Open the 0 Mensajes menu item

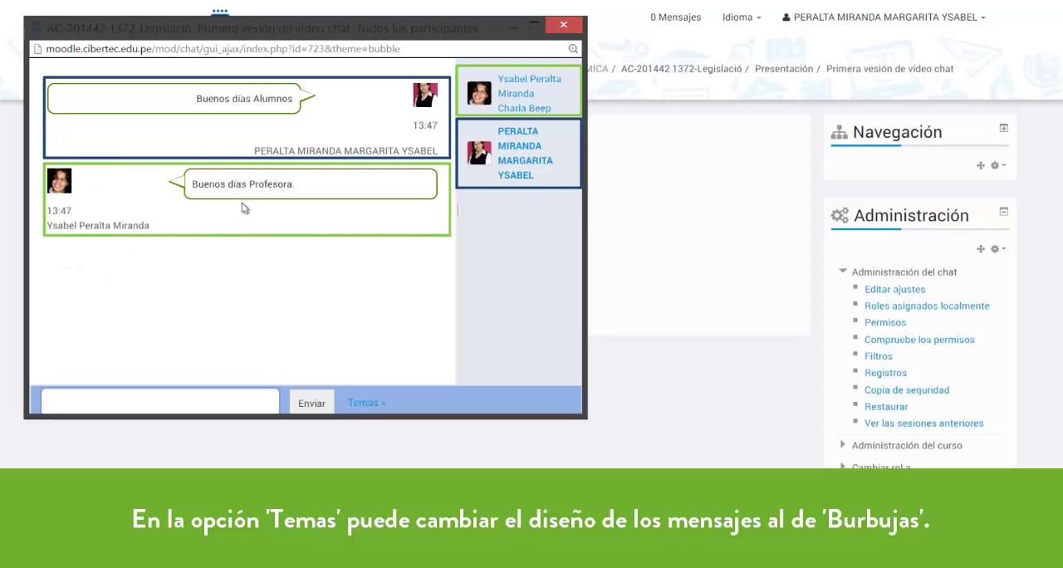(x=675, y=17)
